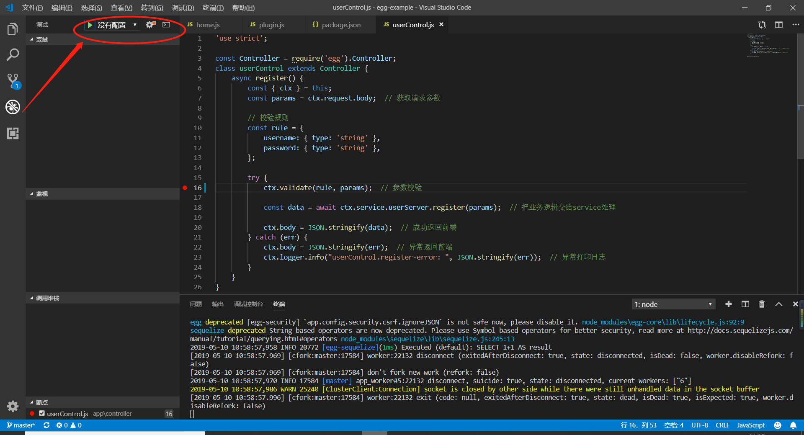Viewport: 804px width, 435px height.
Task: Kill the terminal using trash icon
Action: click(x=762, y=304)
